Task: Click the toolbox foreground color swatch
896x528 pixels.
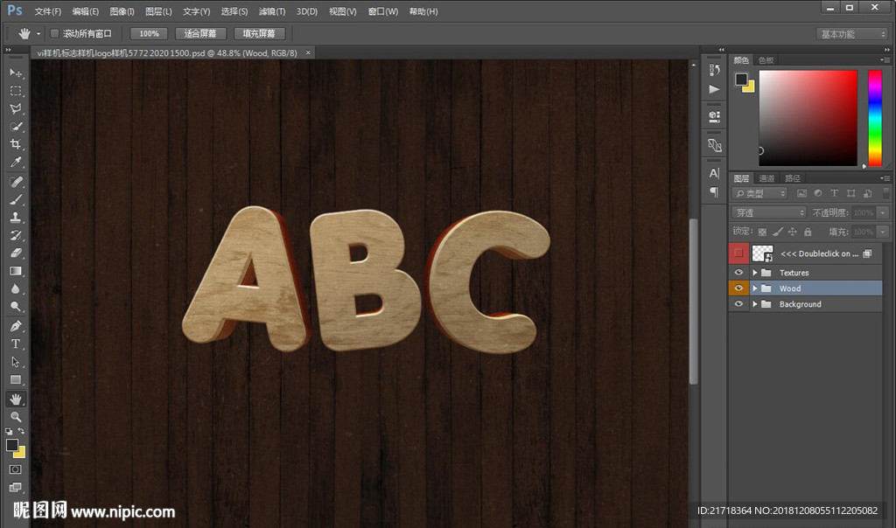Action: [12, 445]
